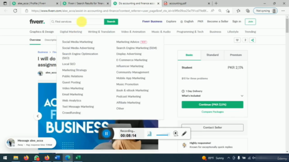The width and height of the screenshot is (289, 162).
Task: Switch to the Overview tab
Action: pos(35,40)
